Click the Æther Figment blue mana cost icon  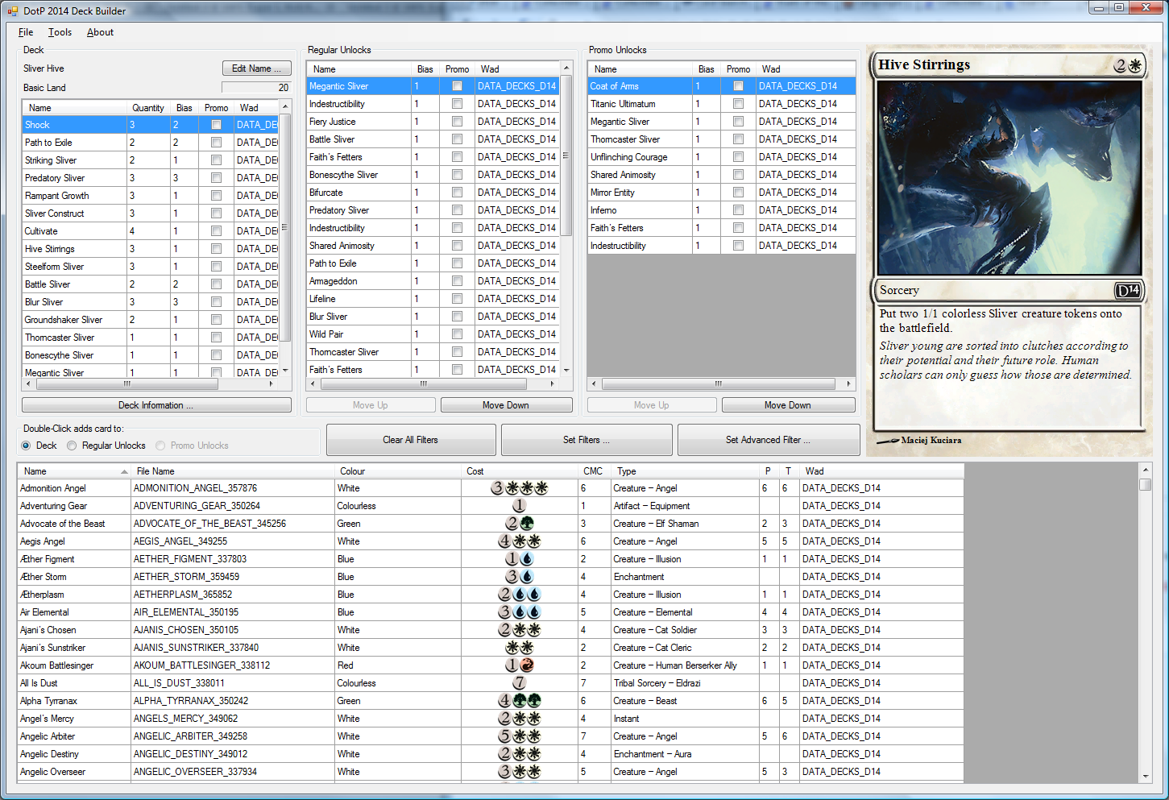(527, 559)
